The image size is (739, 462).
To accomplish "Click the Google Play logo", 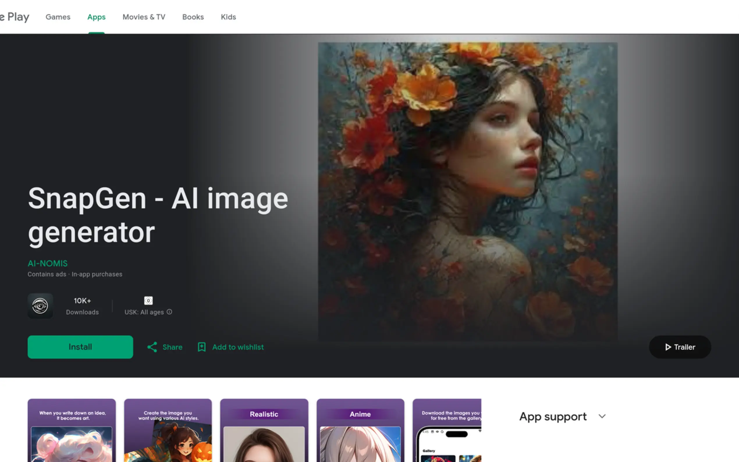I will [15, 17].
